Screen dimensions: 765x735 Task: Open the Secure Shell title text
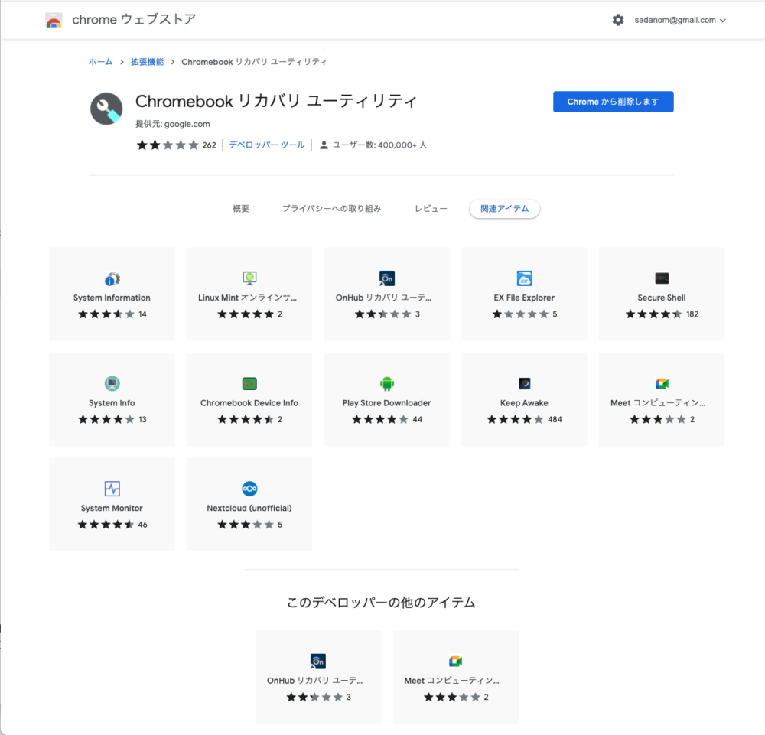[662, 298]
